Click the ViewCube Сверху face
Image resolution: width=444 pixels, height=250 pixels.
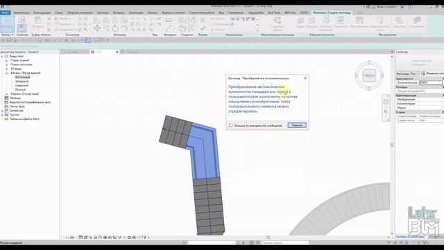[369, 76]
